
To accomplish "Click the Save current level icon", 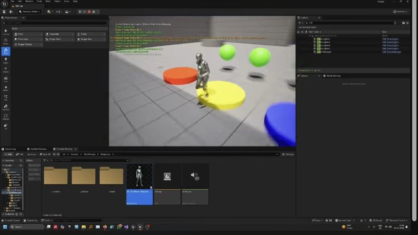I will pos(4,12).
